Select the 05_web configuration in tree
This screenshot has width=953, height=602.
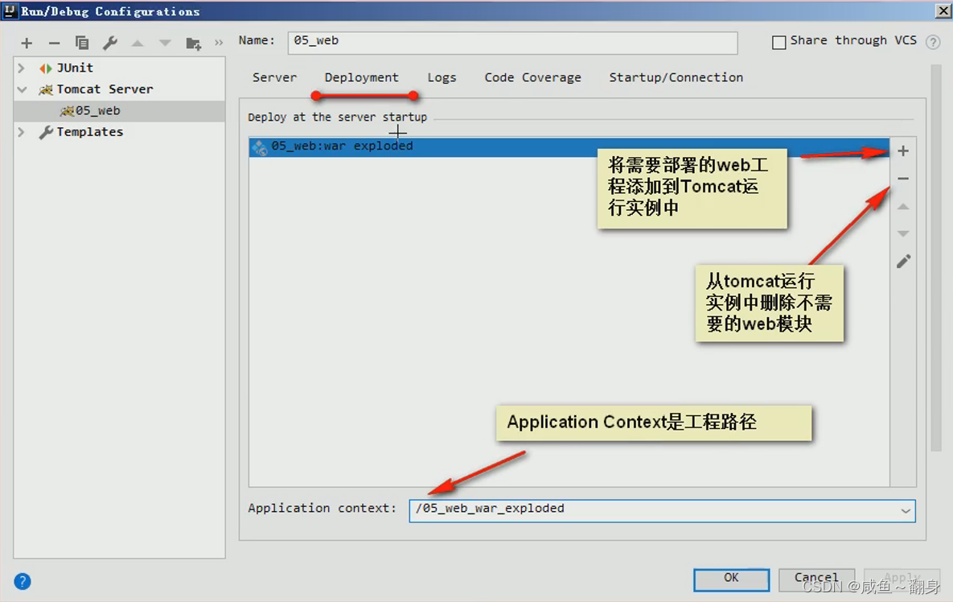(x=119, y=111)
